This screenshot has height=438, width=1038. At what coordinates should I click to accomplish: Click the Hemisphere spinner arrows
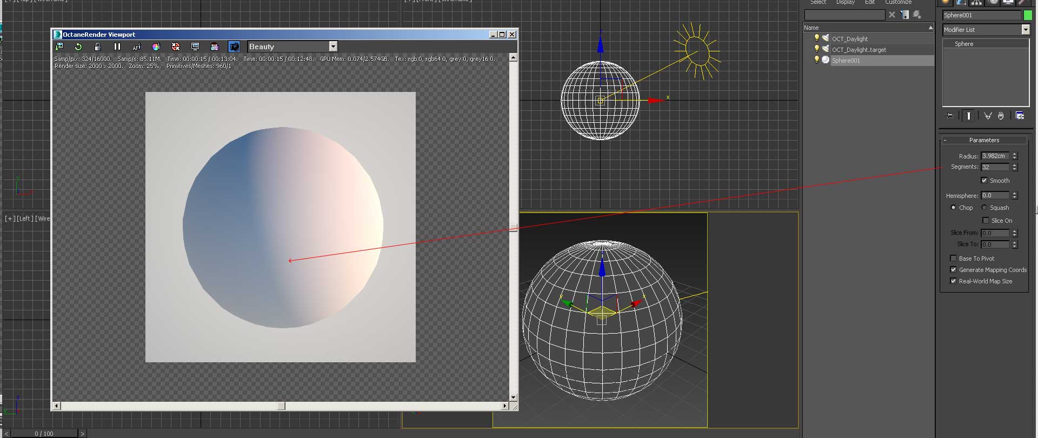coord(1015,195)
